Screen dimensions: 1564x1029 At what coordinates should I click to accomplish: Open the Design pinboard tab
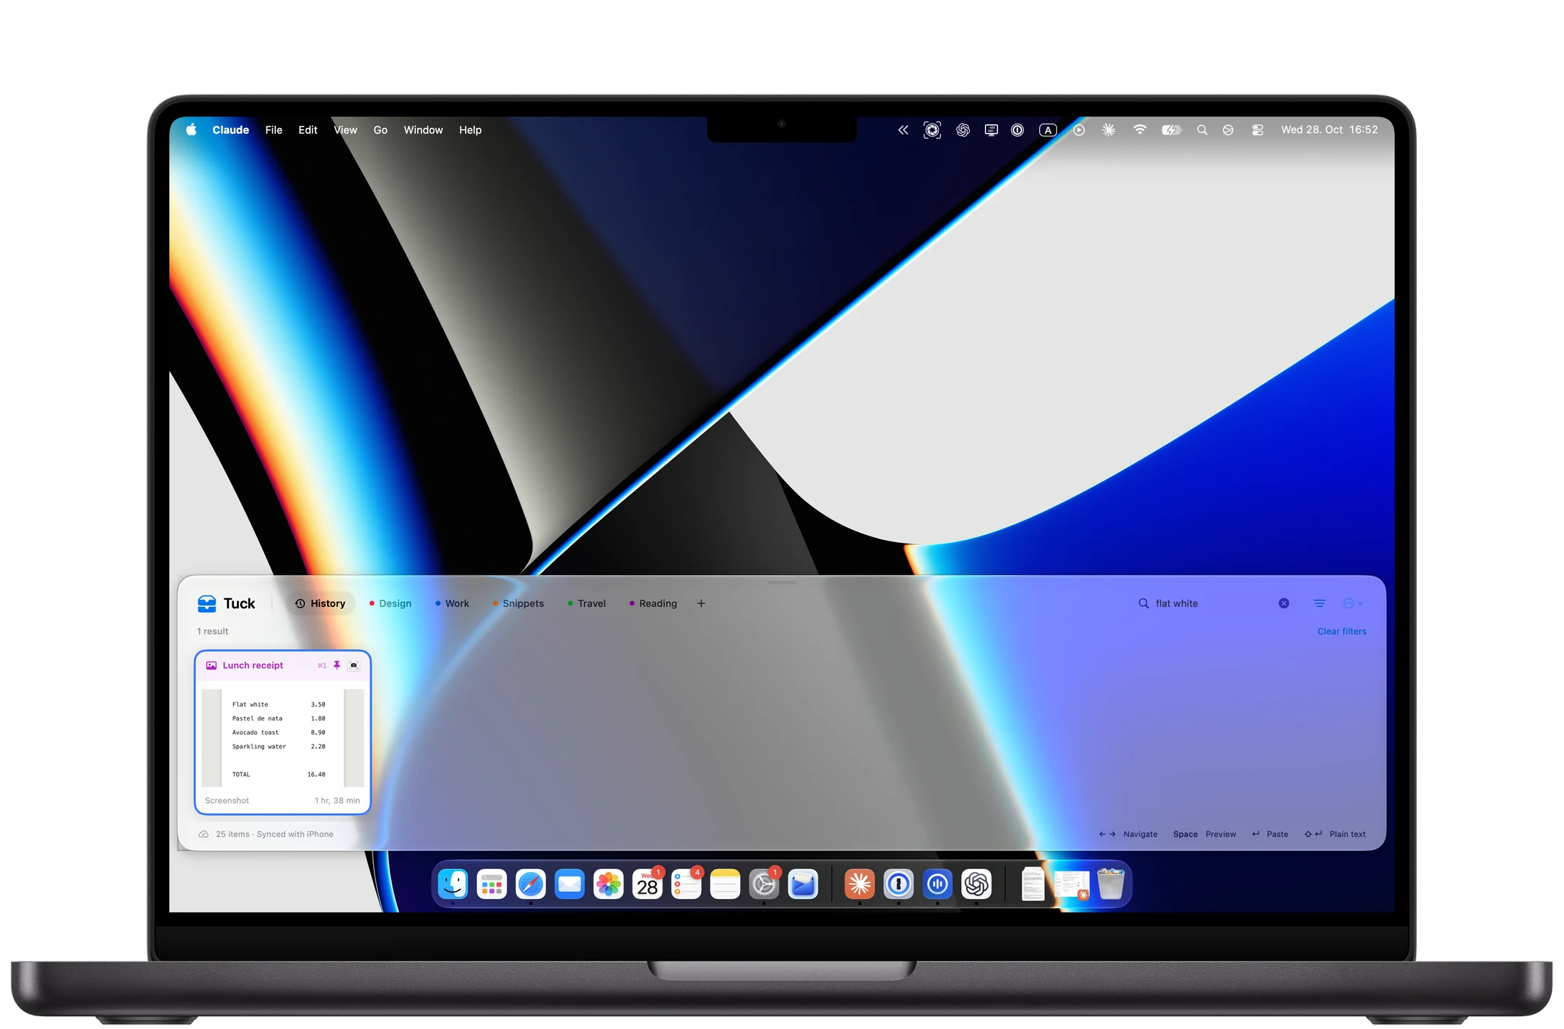(x=390, y=603)
